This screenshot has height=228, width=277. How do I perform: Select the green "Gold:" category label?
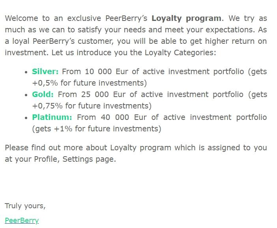pos(43,94)
